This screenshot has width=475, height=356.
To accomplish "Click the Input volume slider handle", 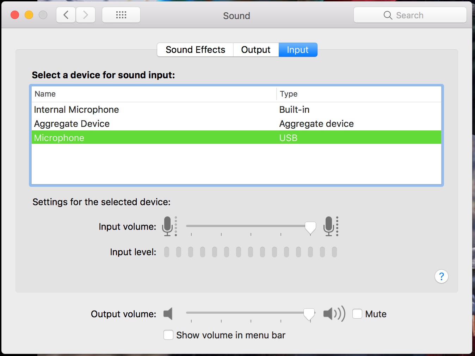I will point(310,227).
